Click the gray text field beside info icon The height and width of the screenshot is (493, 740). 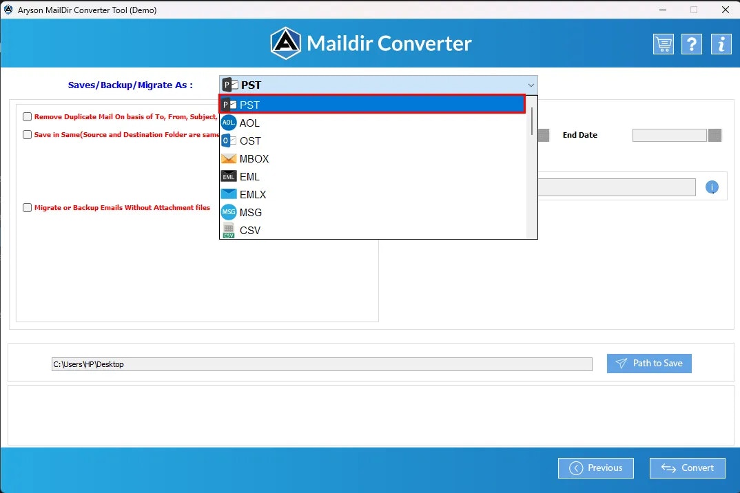pos(617,187)
